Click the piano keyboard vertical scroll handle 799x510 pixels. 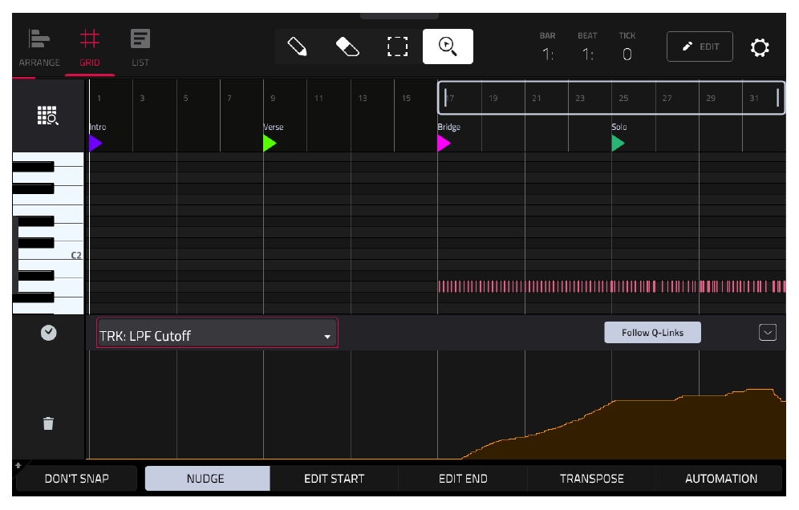tap(15, 255)
